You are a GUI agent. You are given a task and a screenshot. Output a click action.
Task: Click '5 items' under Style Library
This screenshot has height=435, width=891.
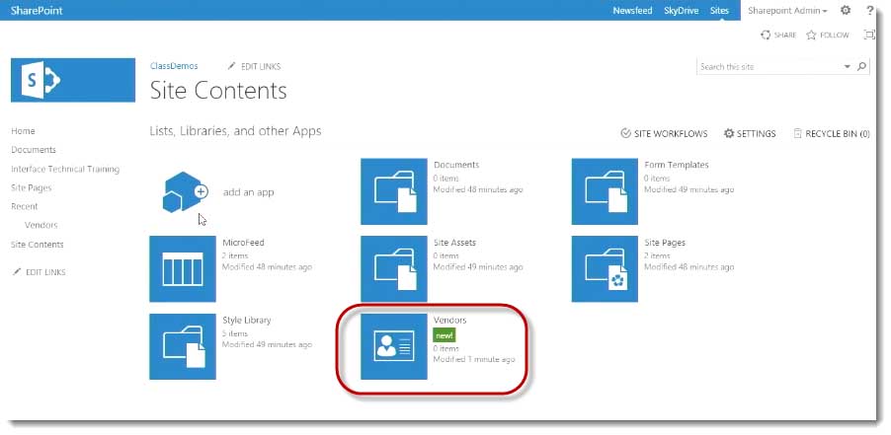pyautogui.click(x=235, y=333)
